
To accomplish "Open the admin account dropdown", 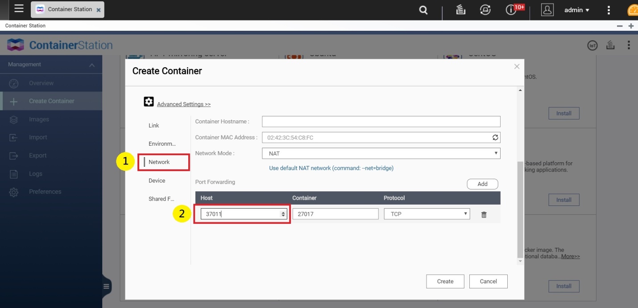I will (577, 10).
